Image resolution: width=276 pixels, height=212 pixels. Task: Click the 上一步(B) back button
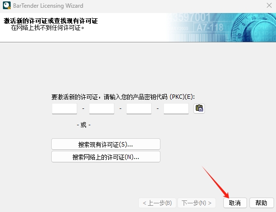pyautogui.click(x=157, y=203)
